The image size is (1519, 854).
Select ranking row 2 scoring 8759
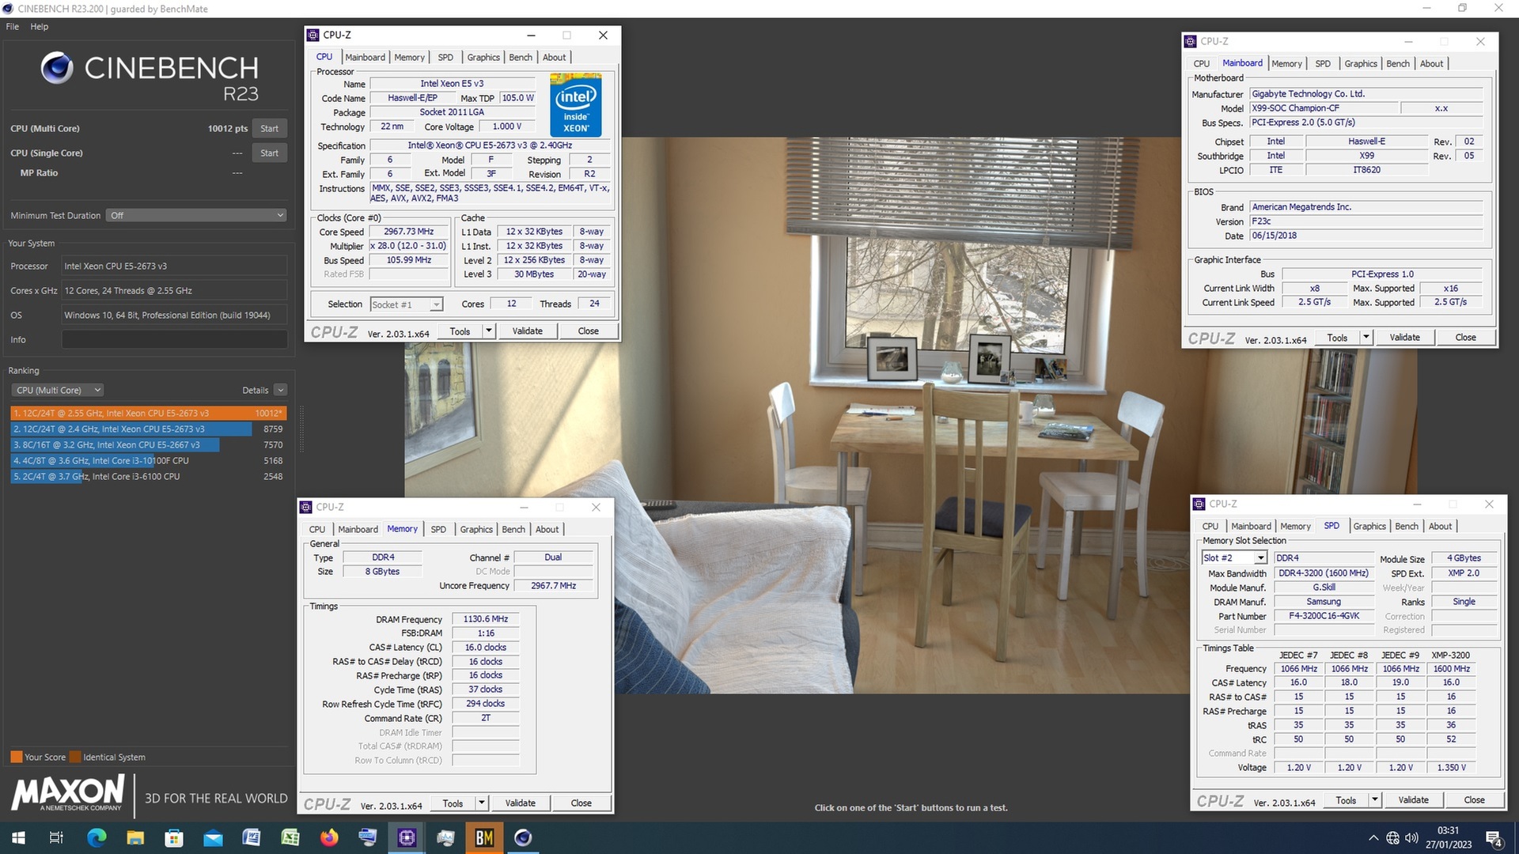coord(148,429)
